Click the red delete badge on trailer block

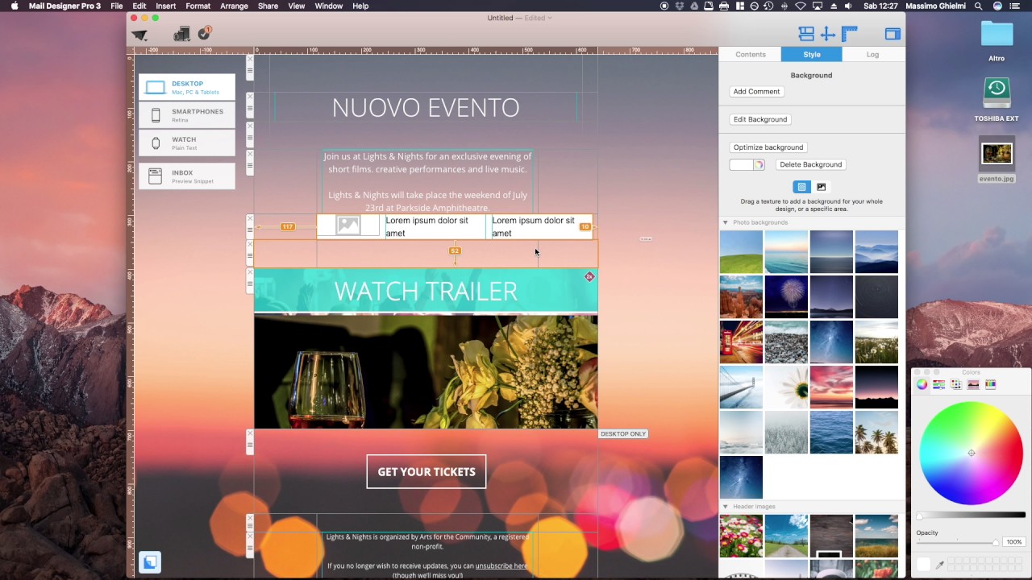pyautogui.click(x=589, y=276)
